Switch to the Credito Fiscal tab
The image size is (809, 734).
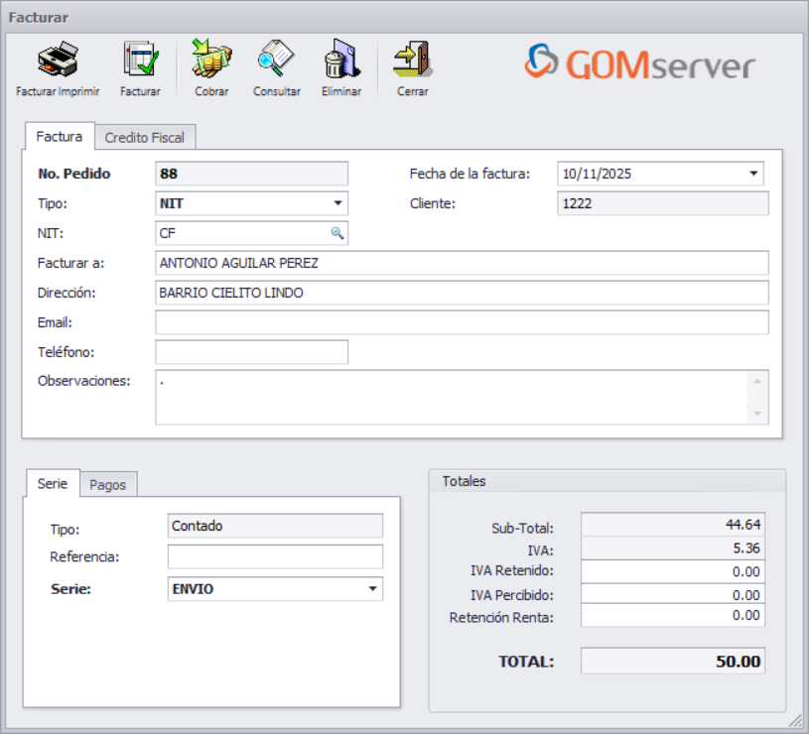[145, 137]
